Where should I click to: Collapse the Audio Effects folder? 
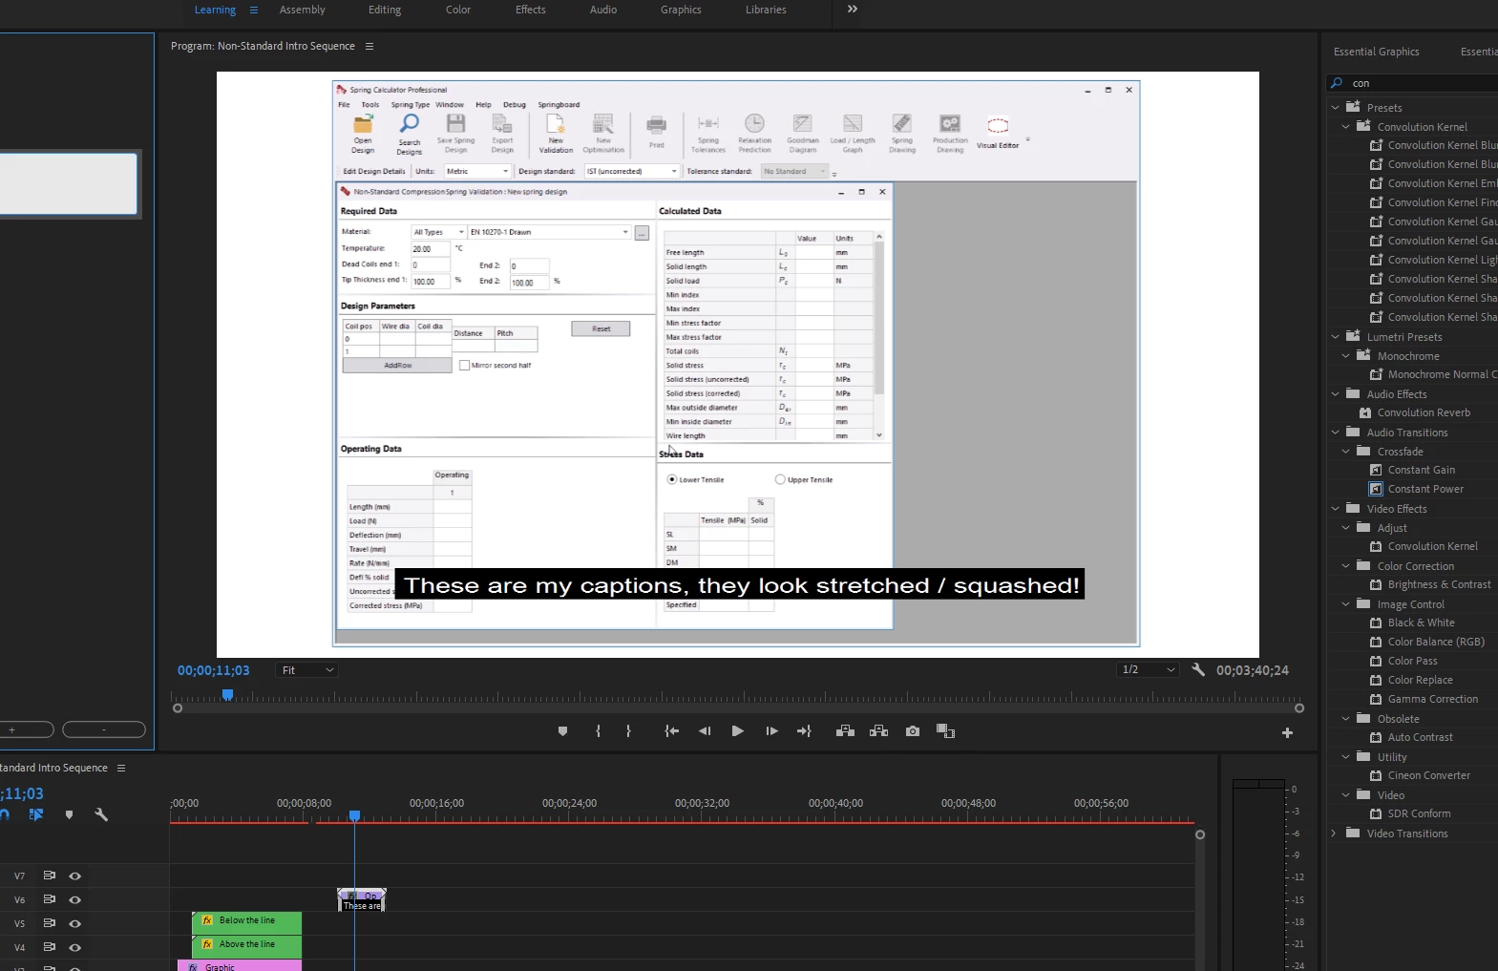point(1336,394)
